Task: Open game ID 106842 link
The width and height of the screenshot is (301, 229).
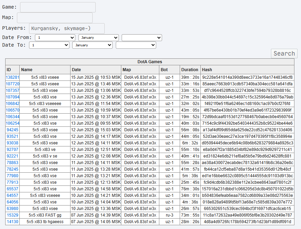Action: (x=12, y=104)
